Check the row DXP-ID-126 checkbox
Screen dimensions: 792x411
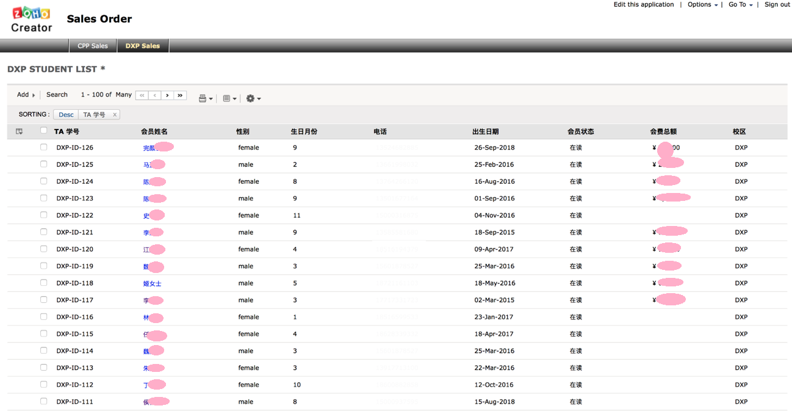[43, 147]
